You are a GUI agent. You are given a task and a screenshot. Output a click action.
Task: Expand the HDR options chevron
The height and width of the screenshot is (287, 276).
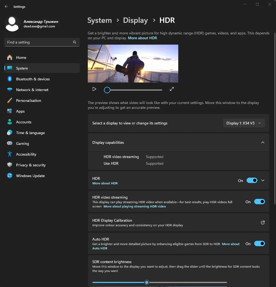click(263, 181)
